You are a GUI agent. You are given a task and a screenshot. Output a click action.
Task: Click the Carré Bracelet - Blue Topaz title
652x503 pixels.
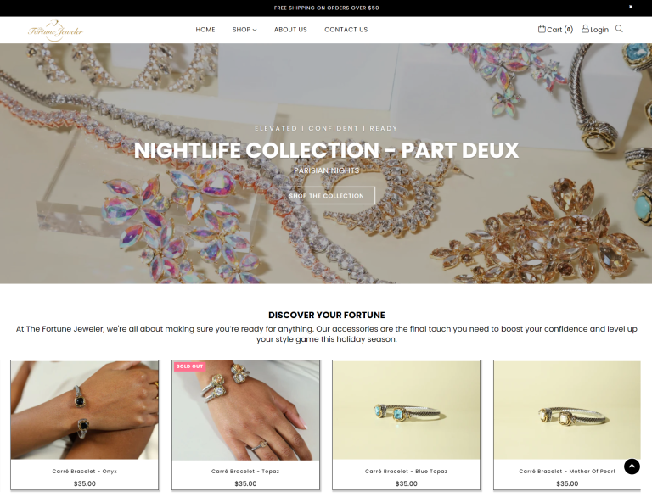pyautogui.click(x=407, y=471)
